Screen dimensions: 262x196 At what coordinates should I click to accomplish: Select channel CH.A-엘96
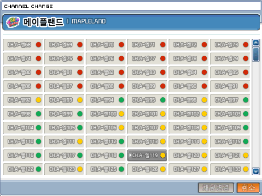click(x=188, y=100)
